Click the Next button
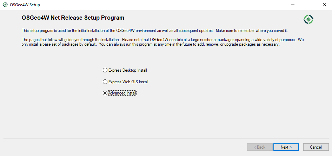 pos(286,147)
